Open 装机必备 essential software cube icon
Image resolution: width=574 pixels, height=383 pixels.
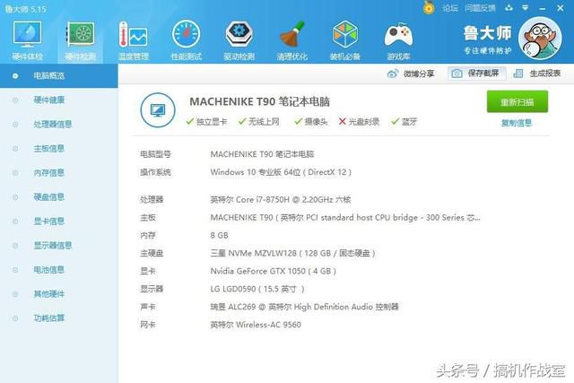345,40
